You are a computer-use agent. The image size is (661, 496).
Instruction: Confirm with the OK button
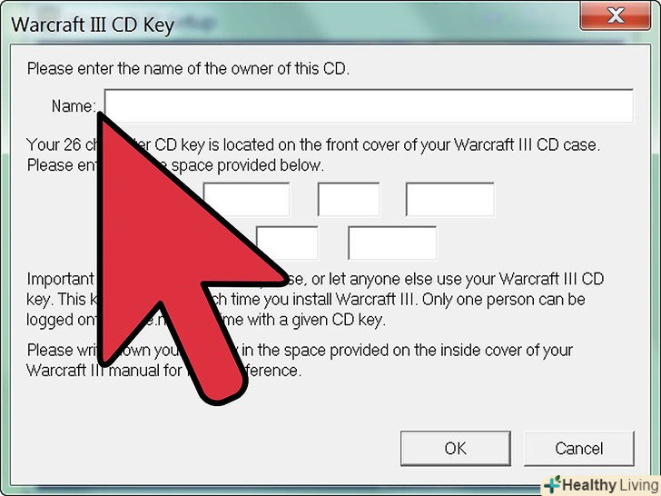pyautogui.click(x=455, y=449)
